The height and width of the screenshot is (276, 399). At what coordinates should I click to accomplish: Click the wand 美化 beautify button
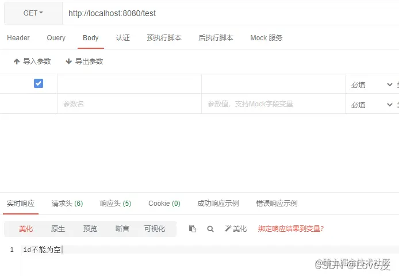click(x=236, y=229)
